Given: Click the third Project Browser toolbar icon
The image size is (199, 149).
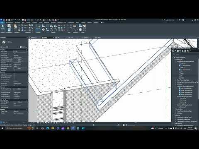Looking at the screenshot, I should [178, 51].
